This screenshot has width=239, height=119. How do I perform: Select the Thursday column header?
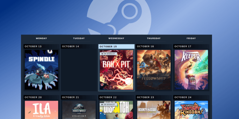pos(154,39)
